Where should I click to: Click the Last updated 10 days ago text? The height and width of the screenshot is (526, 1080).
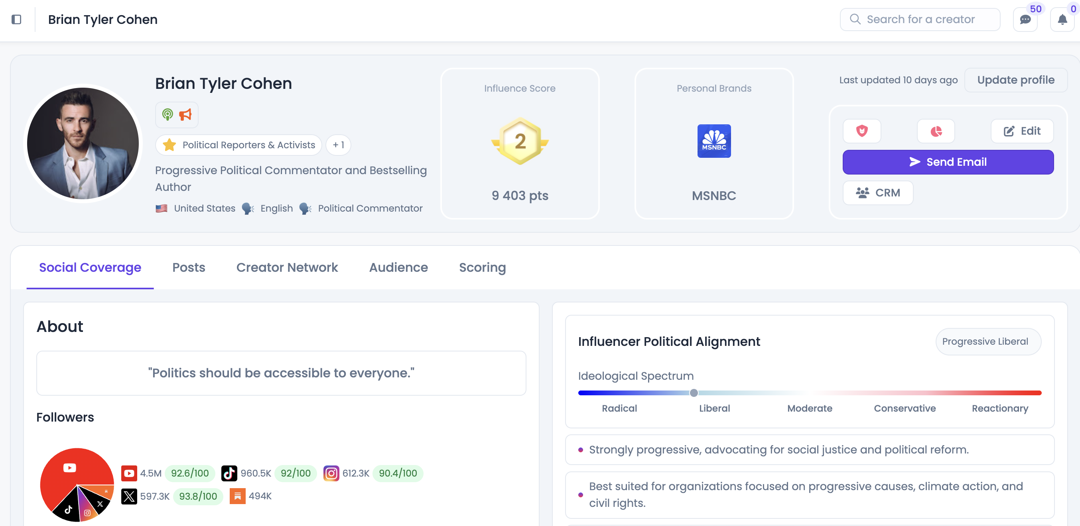click(899, 80)
